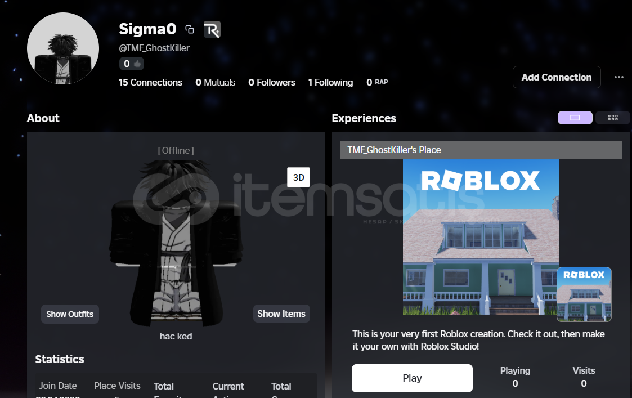Click the thumbs-up reputation icon

137,64
